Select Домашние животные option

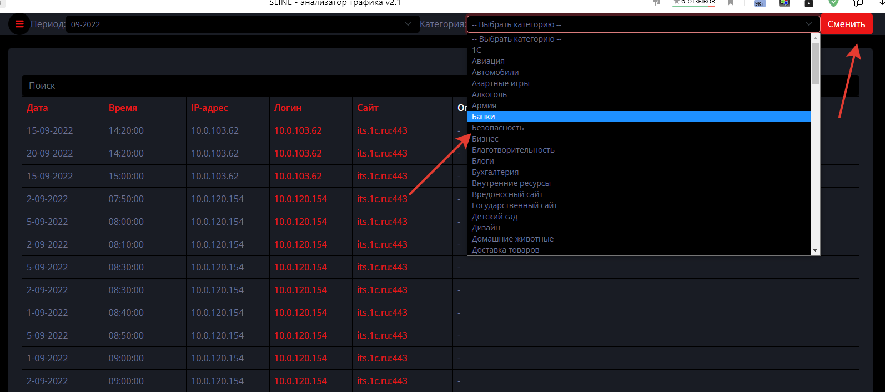(x=639, y=239)
